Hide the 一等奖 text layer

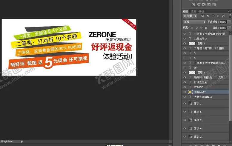coord(185,34)
